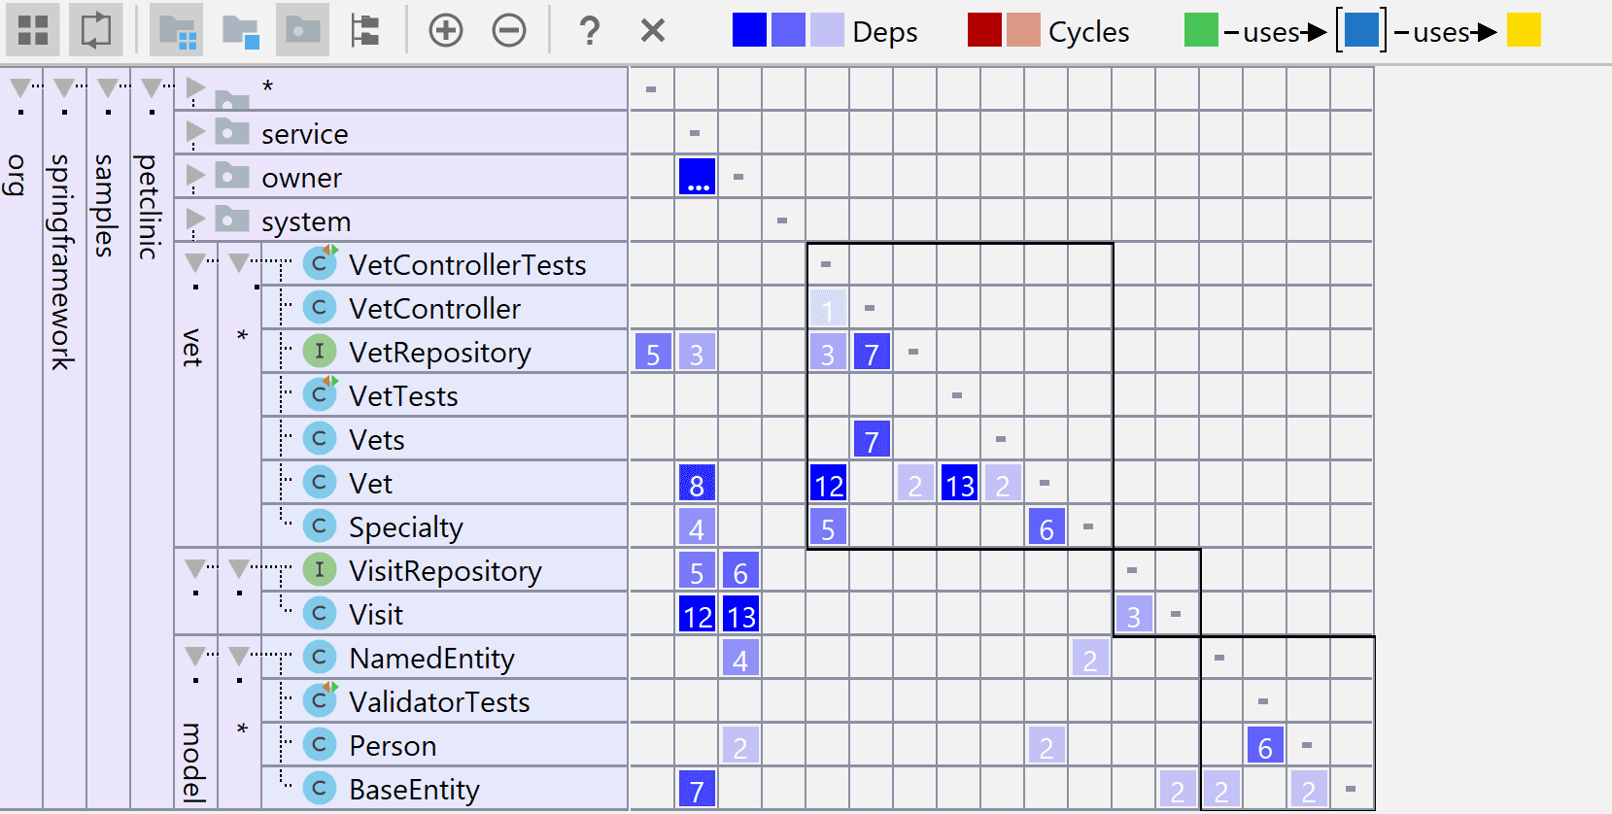This screenshot has height=814, width=1612.
Task: Toggle the folder-with-dot packages button
Action: point(302,30)
